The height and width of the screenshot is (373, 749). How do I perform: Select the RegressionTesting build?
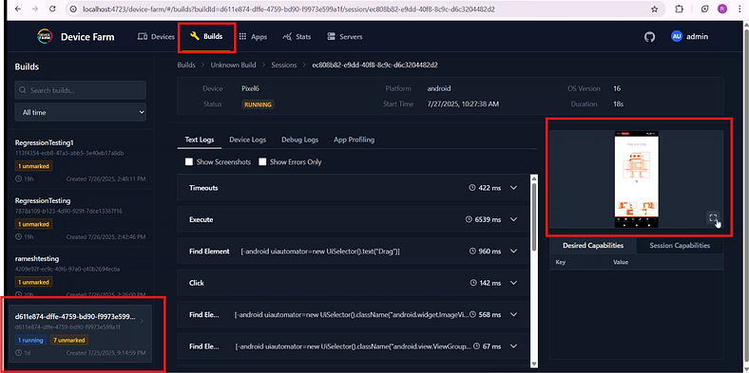pyautogui.click(x=80, y=217)
